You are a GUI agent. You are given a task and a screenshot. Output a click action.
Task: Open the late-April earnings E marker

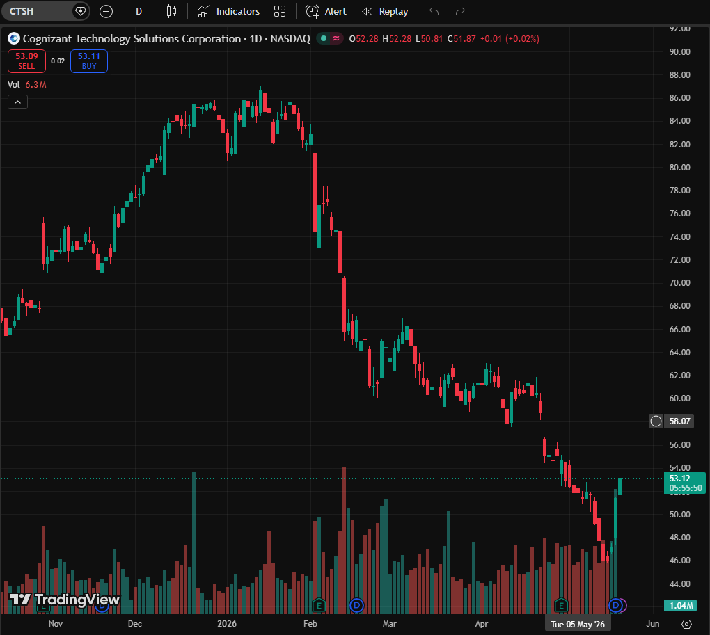click(561, 605)
